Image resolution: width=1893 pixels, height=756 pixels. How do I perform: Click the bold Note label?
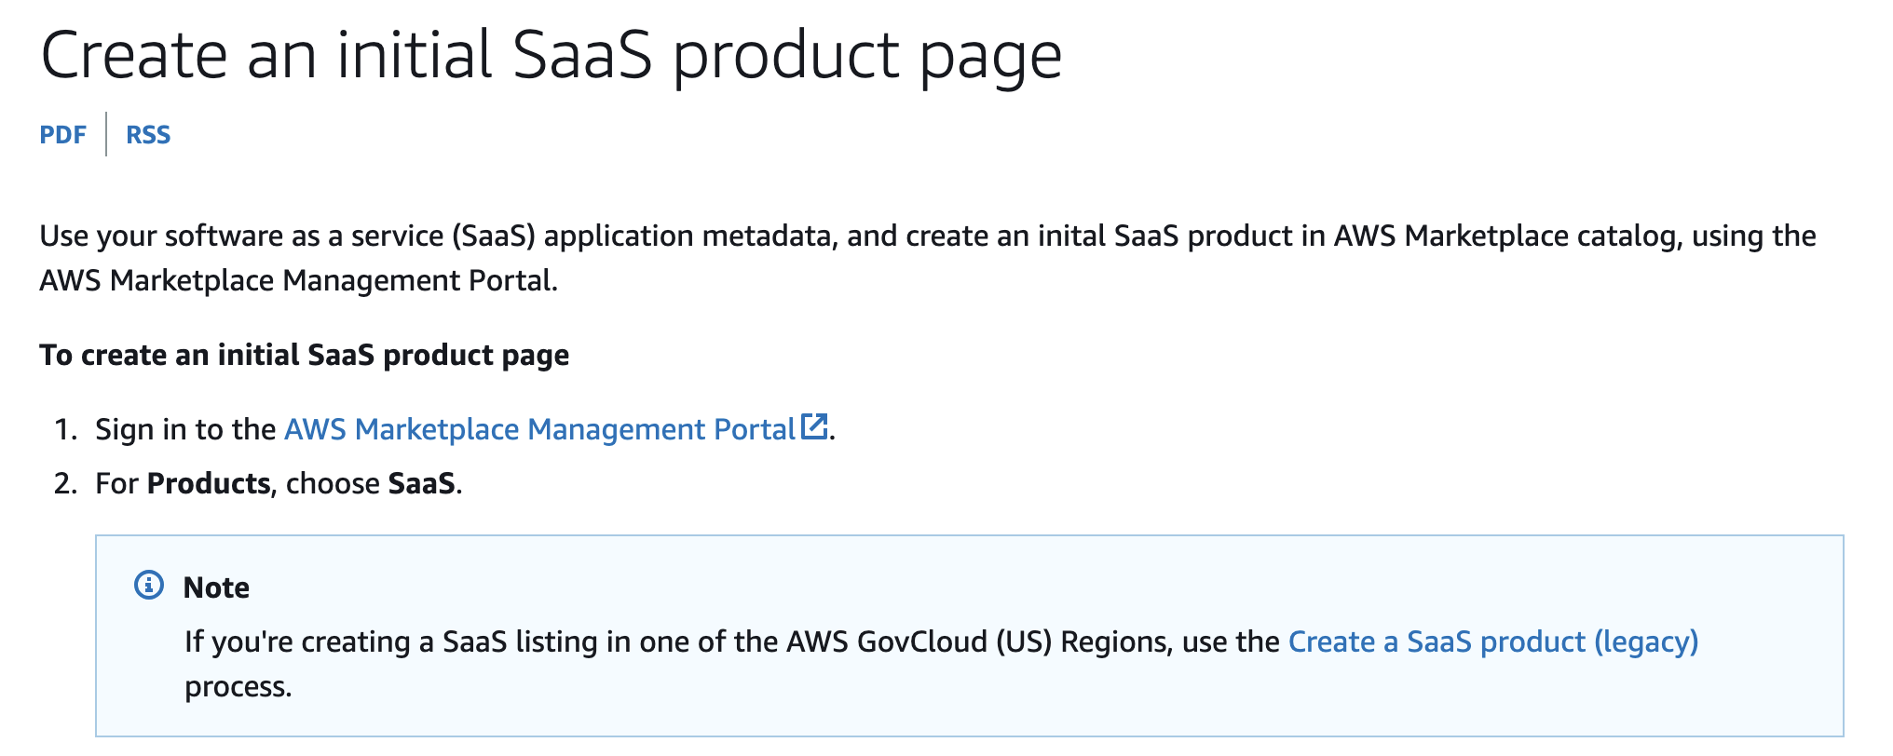216,587
